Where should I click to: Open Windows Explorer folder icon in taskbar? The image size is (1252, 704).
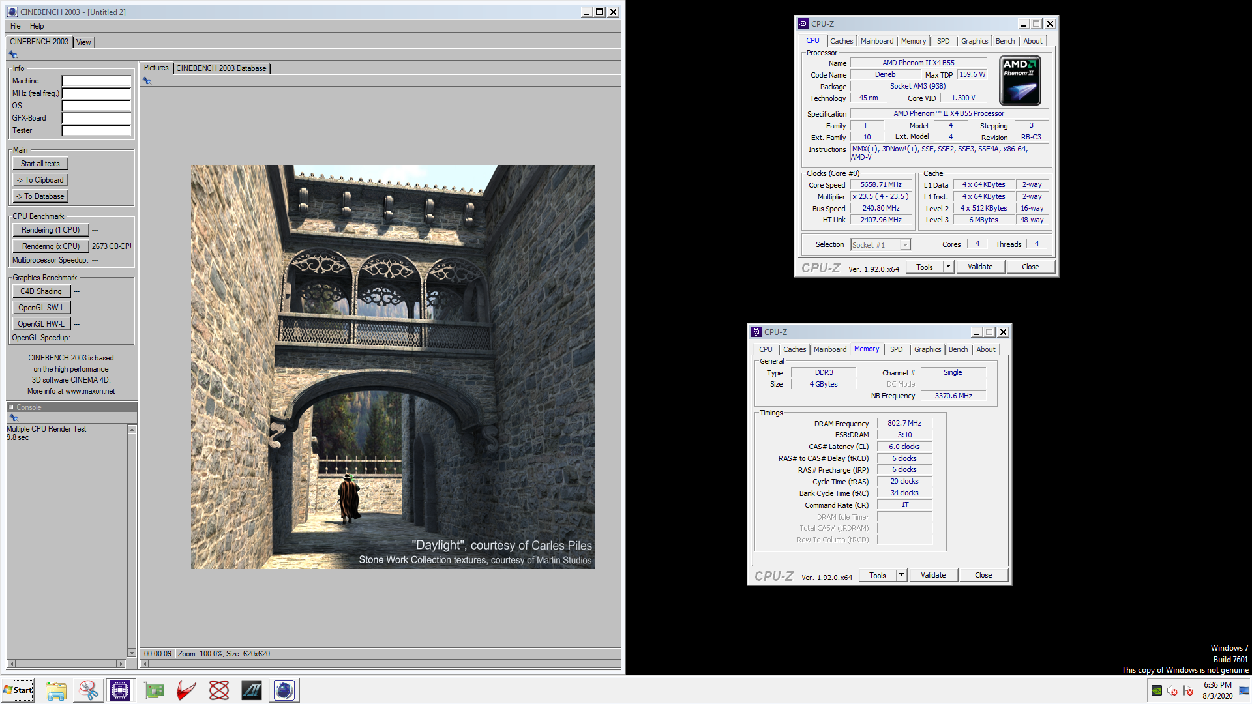tap(56, 690)
